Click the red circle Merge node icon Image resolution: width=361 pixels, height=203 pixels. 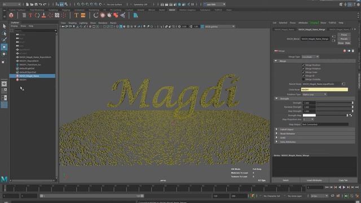pyautogui.click(x=345, y=51)
